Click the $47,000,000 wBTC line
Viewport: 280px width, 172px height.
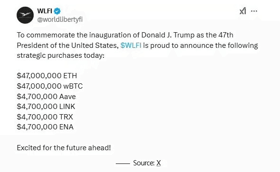coord(50,86)
